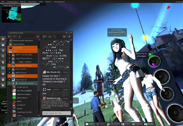The height and width of the screenshot is (126, 183).
Task: Expand the Morgan Equus conversation entry
Action: pos(9,65)
